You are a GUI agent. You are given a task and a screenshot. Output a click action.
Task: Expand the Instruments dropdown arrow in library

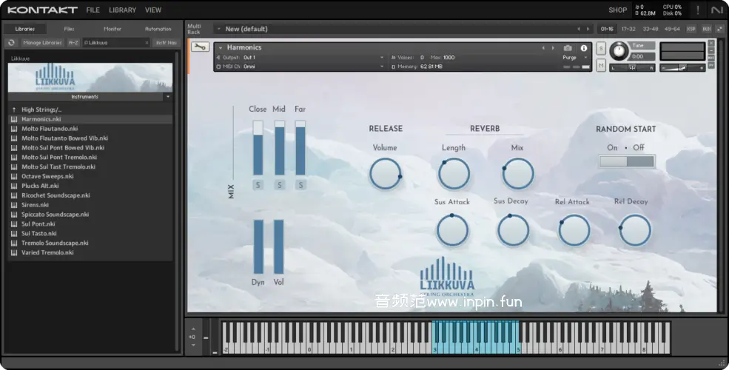pyautogui.click(x=168, y=97)
